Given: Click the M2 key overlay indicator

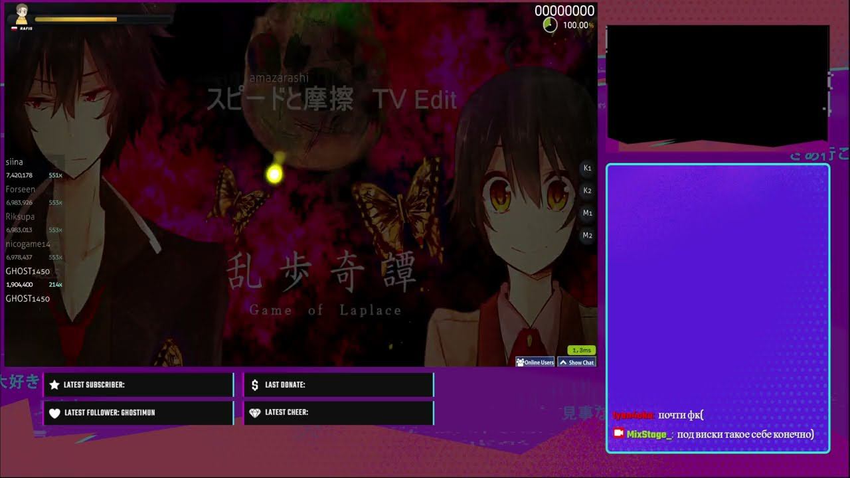Looking at the screenshot, I should click(x=588, y=235).
